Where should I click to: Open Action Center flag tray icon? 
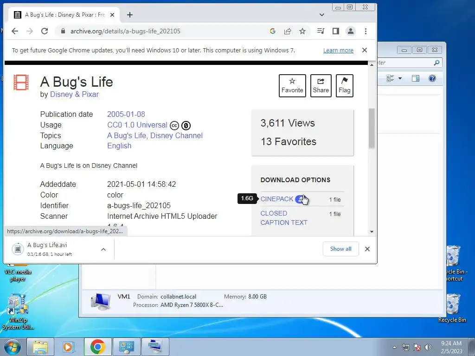[417, 347]
